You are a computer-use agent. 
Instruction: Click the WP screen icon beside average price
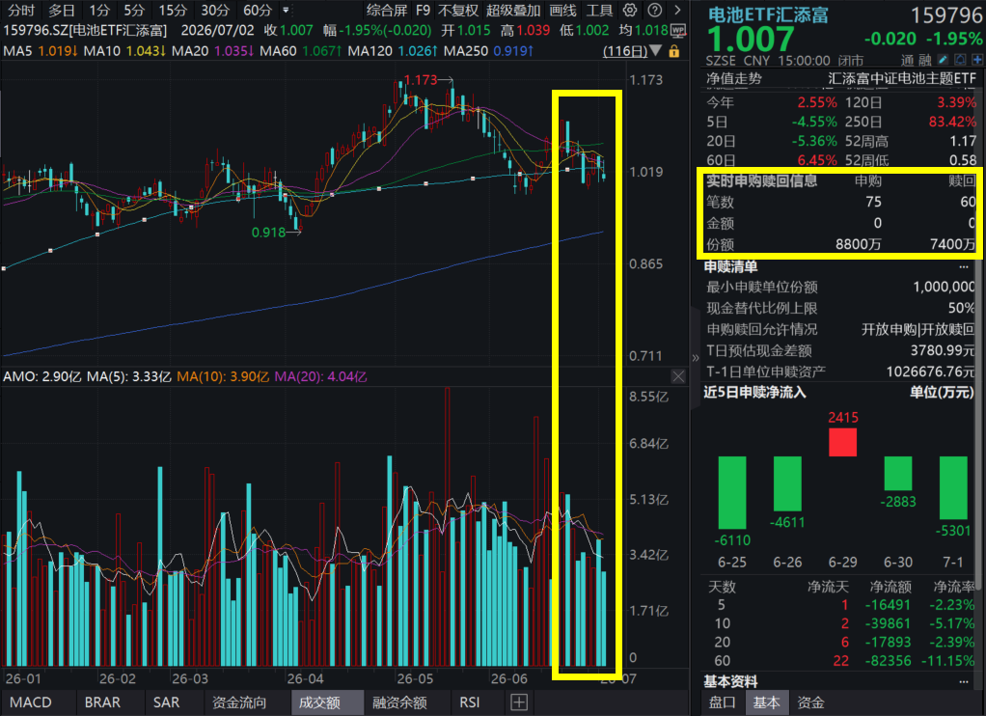[x=678, y=30]
